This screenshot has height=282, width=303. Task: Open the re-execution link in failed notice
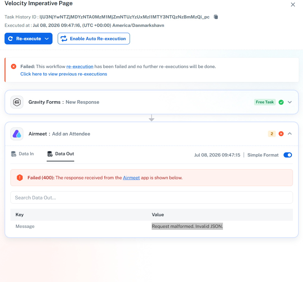(80, 66)
